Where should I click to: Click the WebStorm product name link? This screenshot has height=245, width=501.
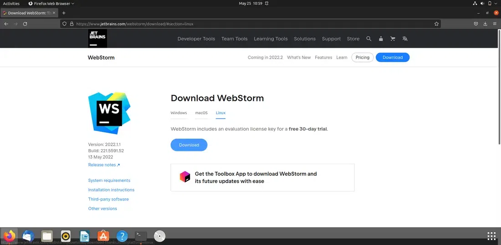click(x=101, y=58)
